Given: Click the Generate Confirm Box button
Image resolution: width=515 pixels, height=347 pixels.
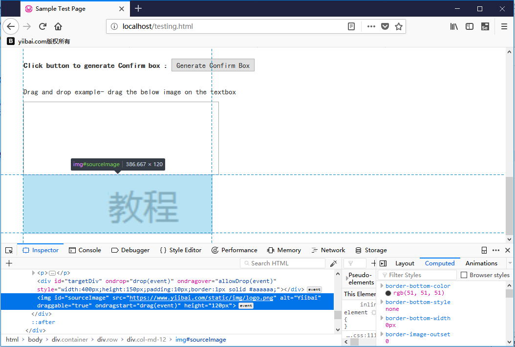Looking at the screenshot, I should (213, 65).
